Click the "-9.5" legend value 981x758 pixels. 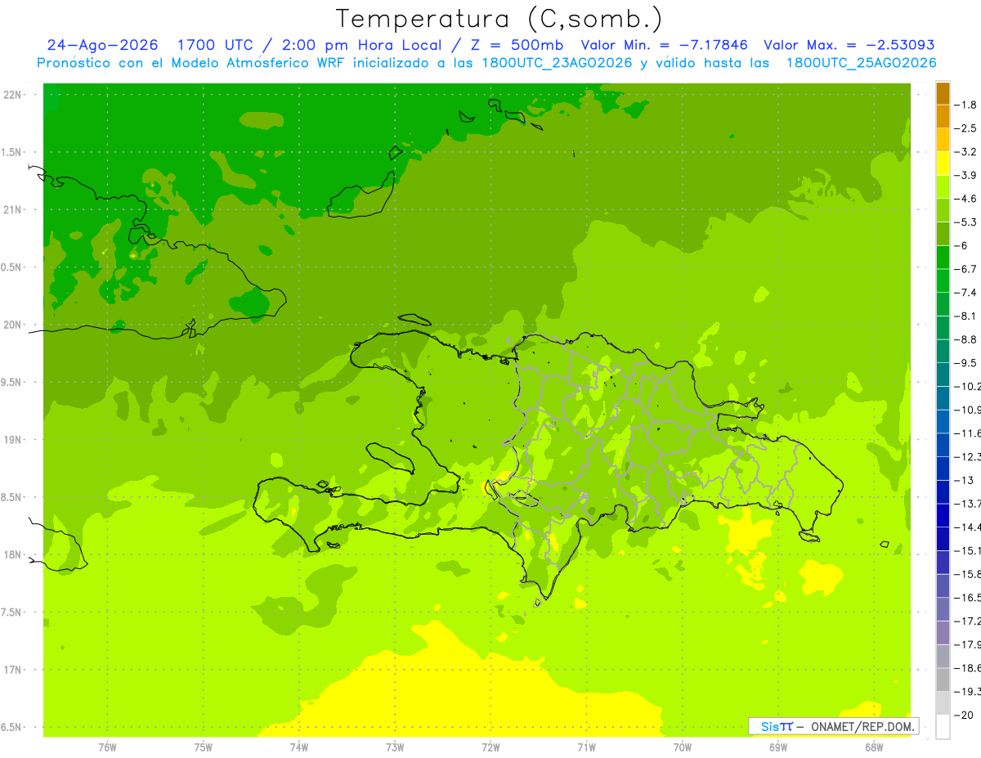[965, 363]
